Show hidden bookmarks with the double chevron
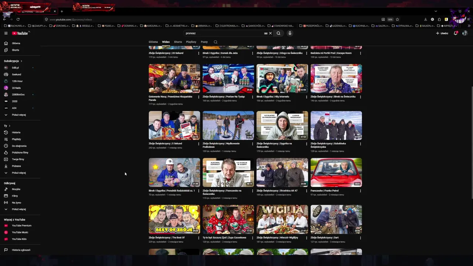Image resolution: width=473 pixels, height=266 pixels. [x=469, y=26]
